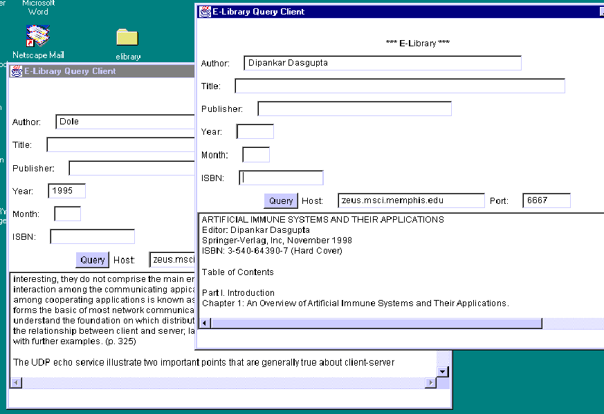Click the '*** E-Library ***' heading

coord(418,43)
